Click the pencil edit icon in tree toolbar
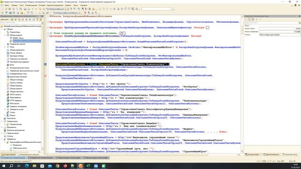The width and height of the screenshot is (301, 169). tap(16, 19)
